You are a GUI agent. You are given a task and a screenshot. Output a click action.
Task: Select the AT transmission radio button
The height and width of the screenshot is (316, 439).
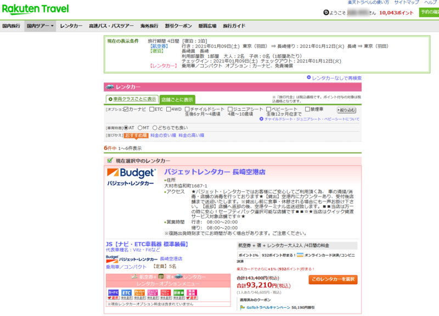click(126, 128)
